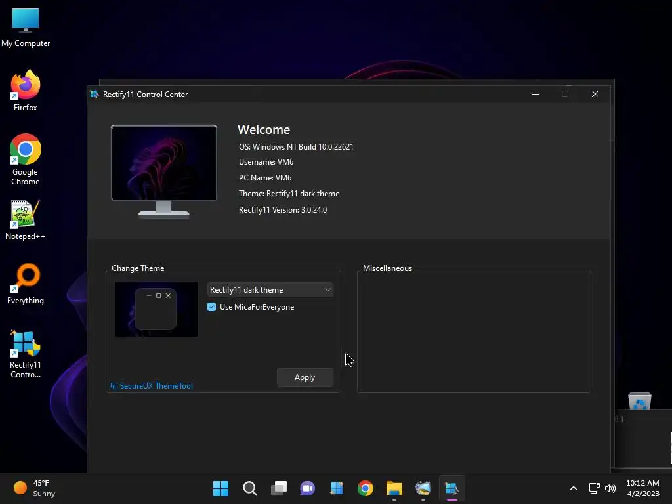
Task: Click the Rectify11 title bar app icon
Action: (94, 94)
